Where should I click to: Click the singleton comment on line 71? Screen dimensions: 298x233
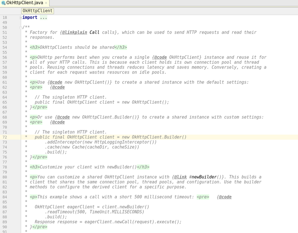71,132
